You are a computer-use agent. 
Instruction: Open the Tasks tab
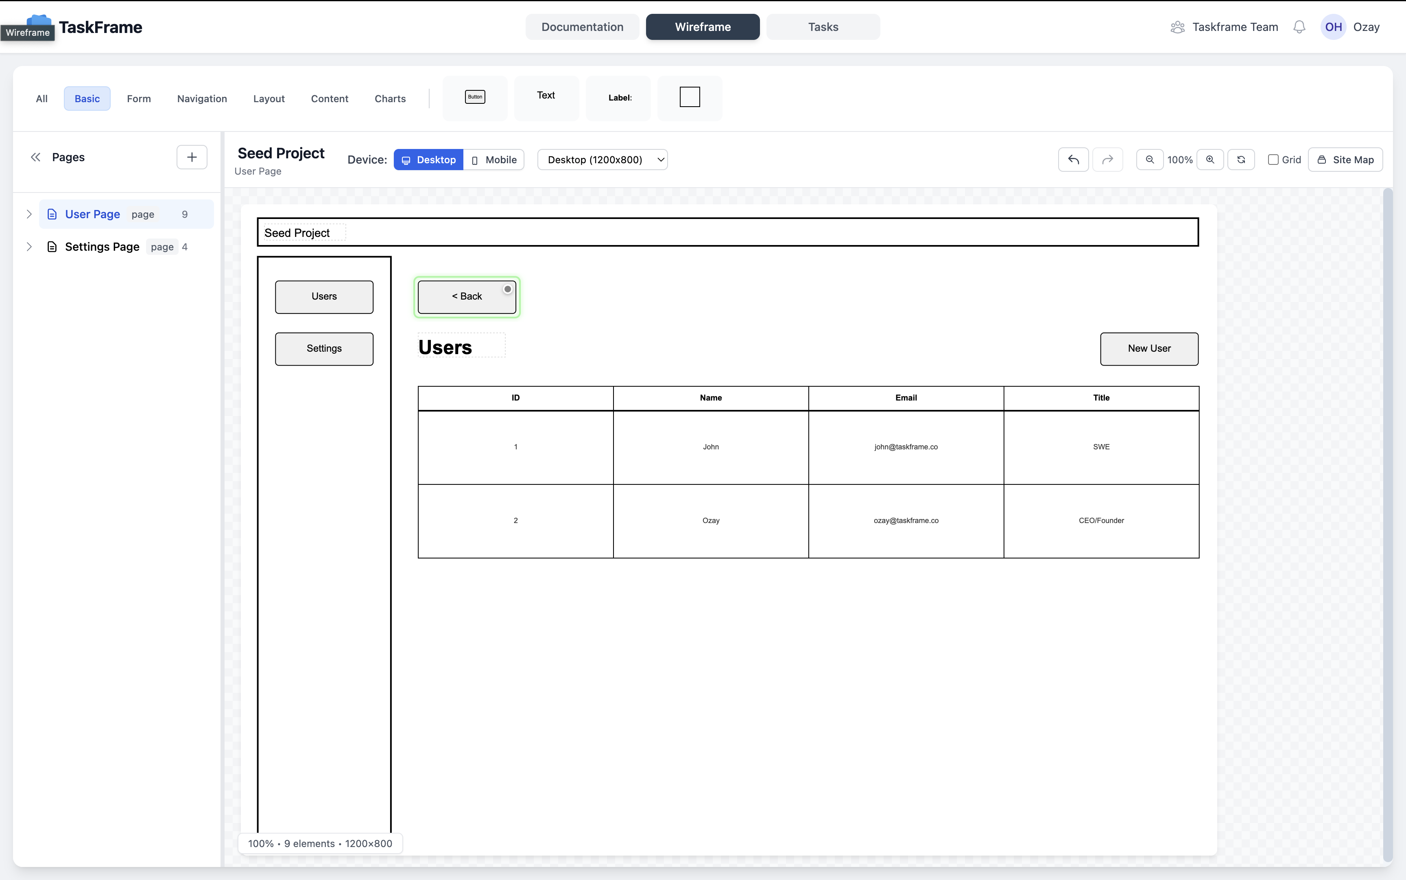(x=823, y=27)
